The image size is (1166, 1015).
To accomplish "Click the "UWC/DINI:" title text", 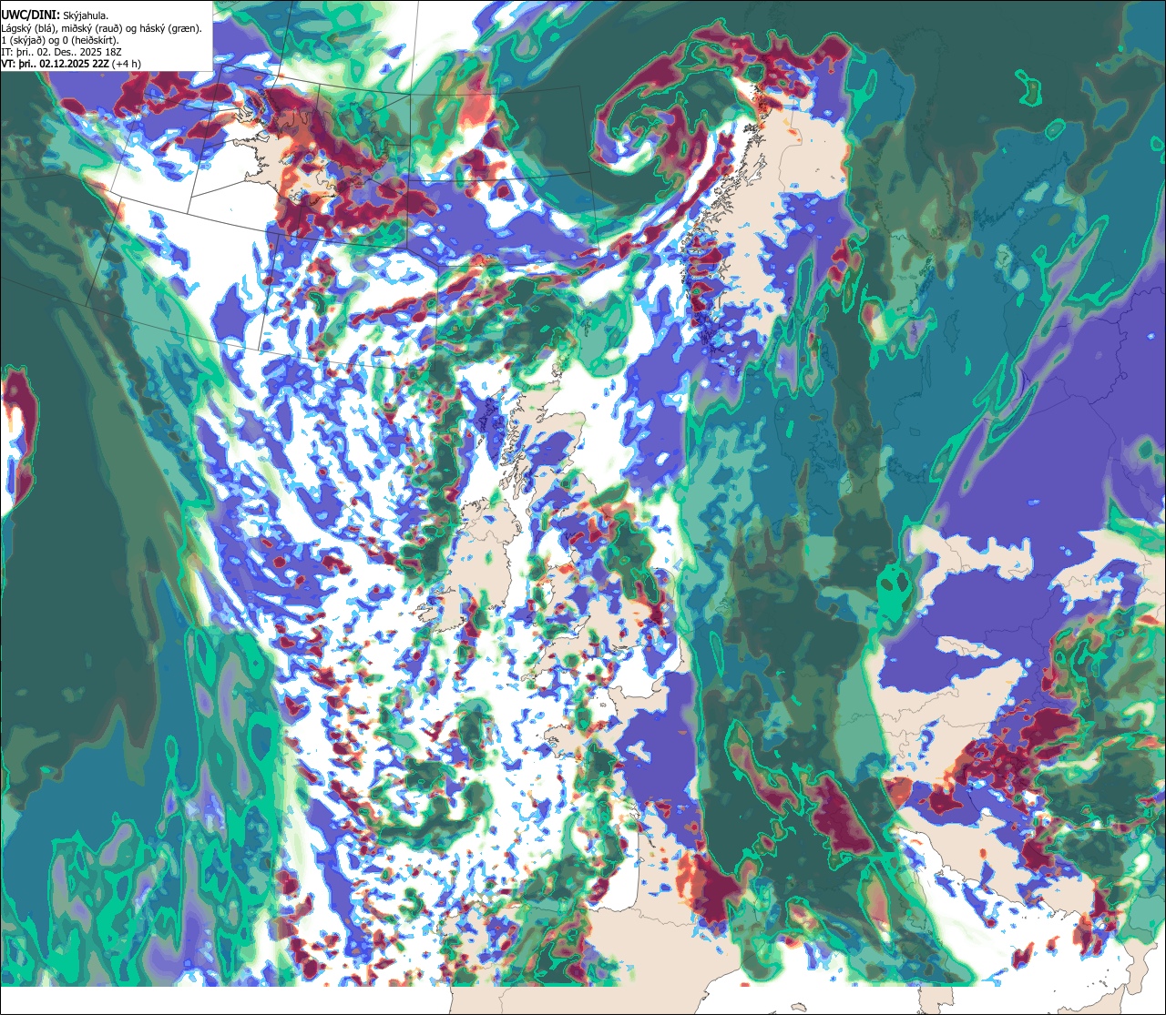I will [31, 15].
